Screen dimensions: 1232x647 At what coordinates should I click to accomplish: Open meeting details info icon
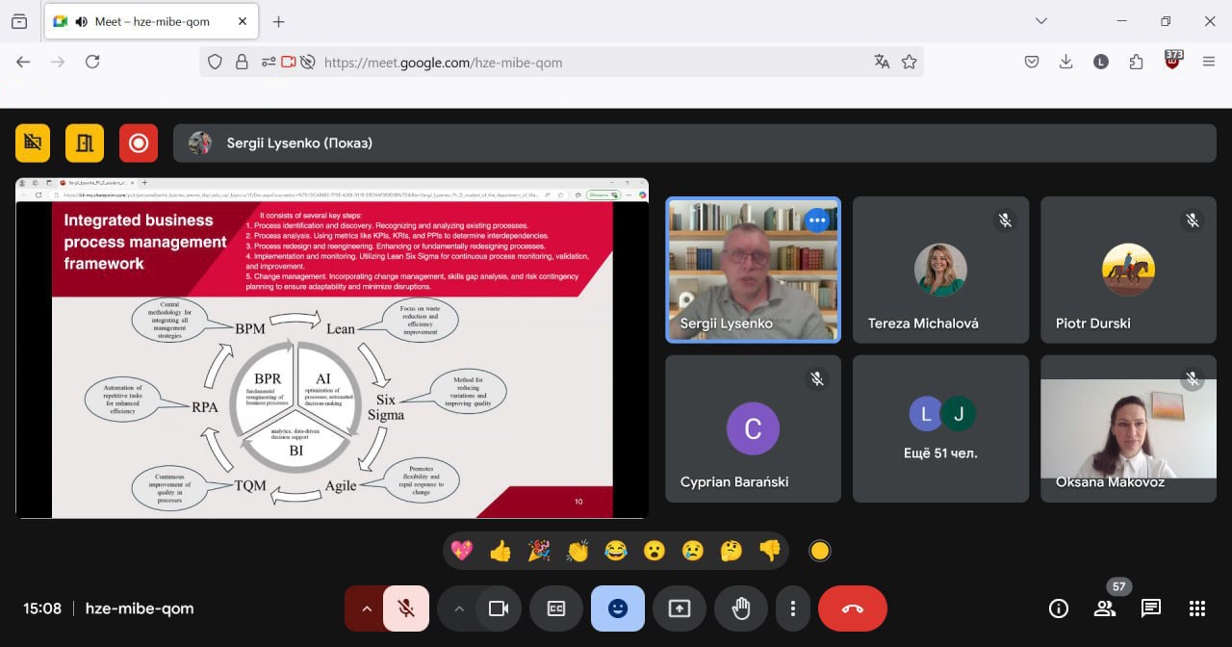click(x=1059, y=608)
